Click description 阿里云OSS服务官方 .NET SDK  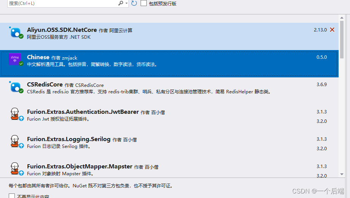pyautogui.click(x=59, y=37)
